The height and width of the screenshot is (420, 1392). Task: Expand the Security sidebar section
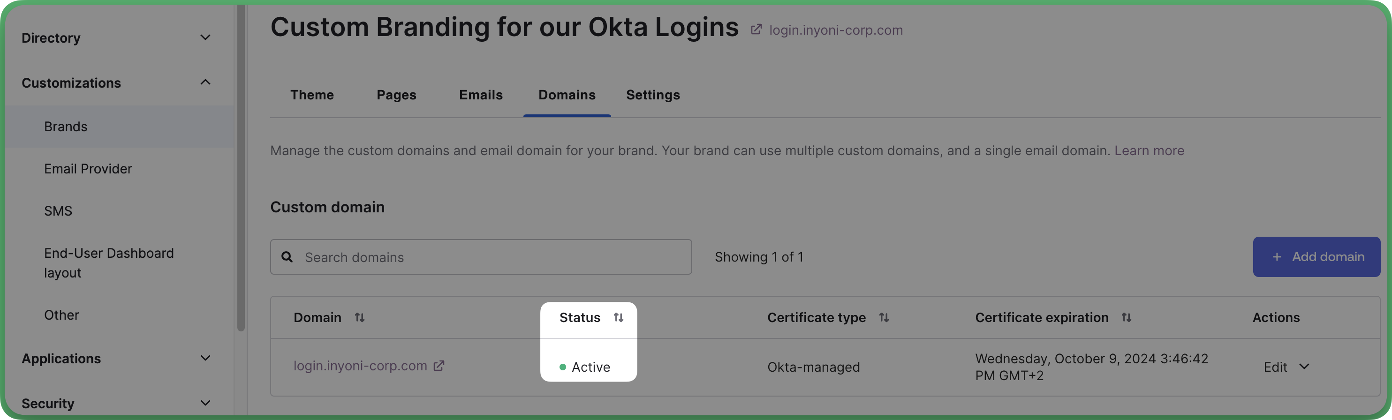coord(205,403)
